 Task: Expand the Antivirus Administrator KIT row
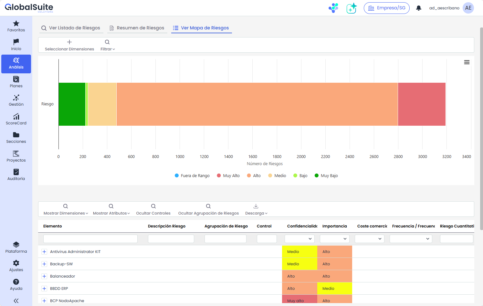[45, 252]
